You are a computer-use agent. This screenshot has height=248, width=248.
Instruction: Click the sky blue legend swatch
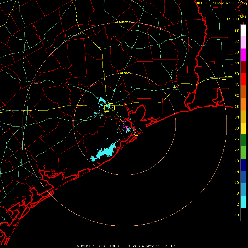click(x=243, y=190)
